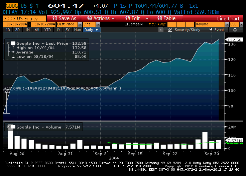The height and width of the screenshot is (176, 246).
Task: Click Security/Study button label
Action: pos(187,30)
